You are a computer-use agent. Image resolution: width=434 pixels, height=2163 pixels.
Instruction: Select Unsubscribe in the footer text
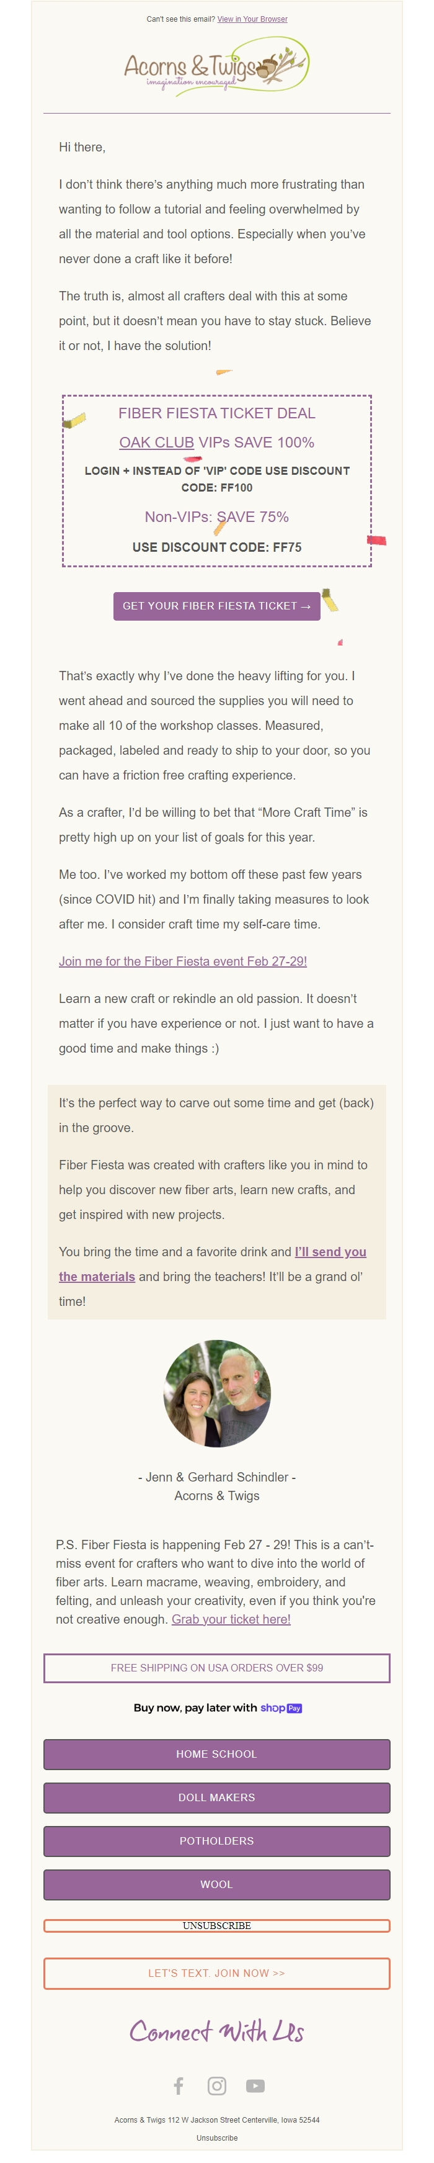click(216, 2139)
